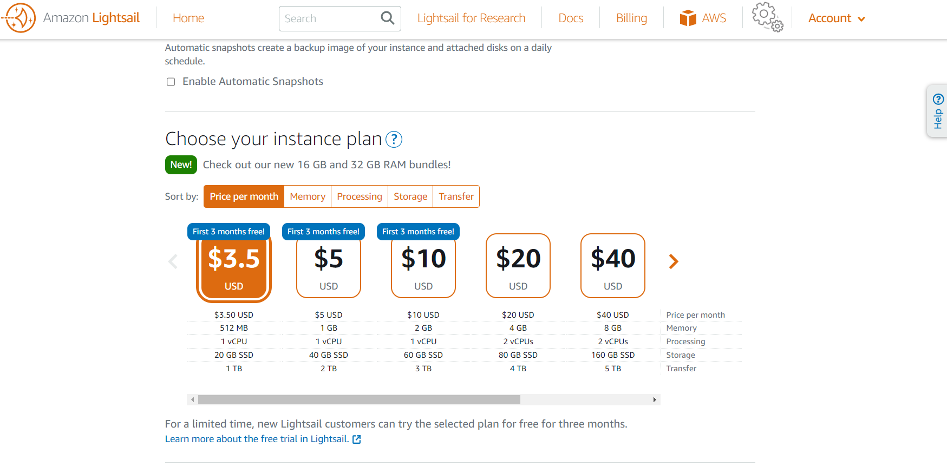Sort plans by Memory
947x473 pixels.
point(308,196)
